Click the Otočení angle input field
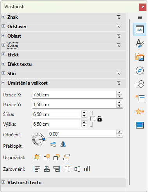148x192 pixels. [x=82, y=134]
